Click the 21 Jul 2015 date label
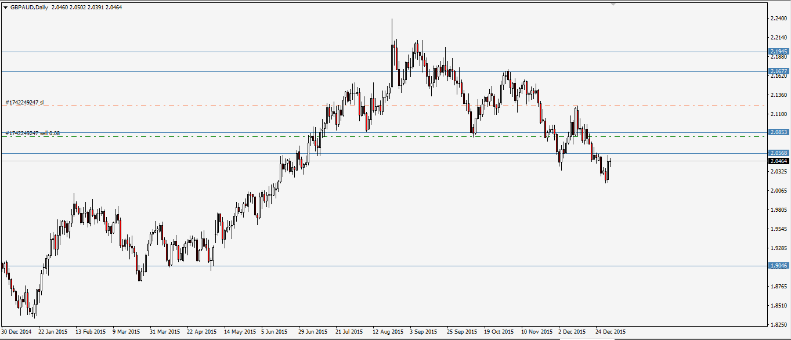This screenshot has height=340, width=791. pyautogui.click(x=351, y=332)
